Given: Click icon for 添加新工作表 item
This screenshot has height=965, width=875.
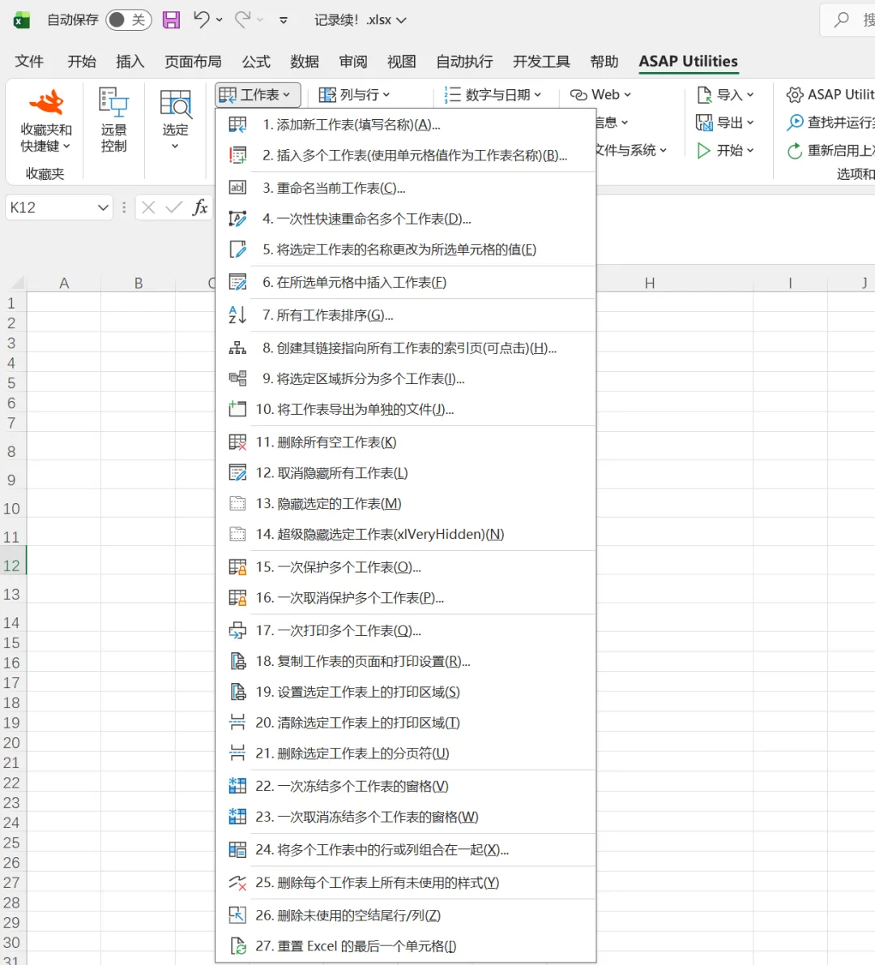Looking at the screenshot, I should (x=237, y=125).
